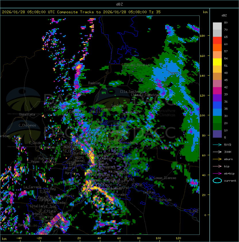
Task: Click the 'C_Guido' map label
Action: [x=35, y=143]
